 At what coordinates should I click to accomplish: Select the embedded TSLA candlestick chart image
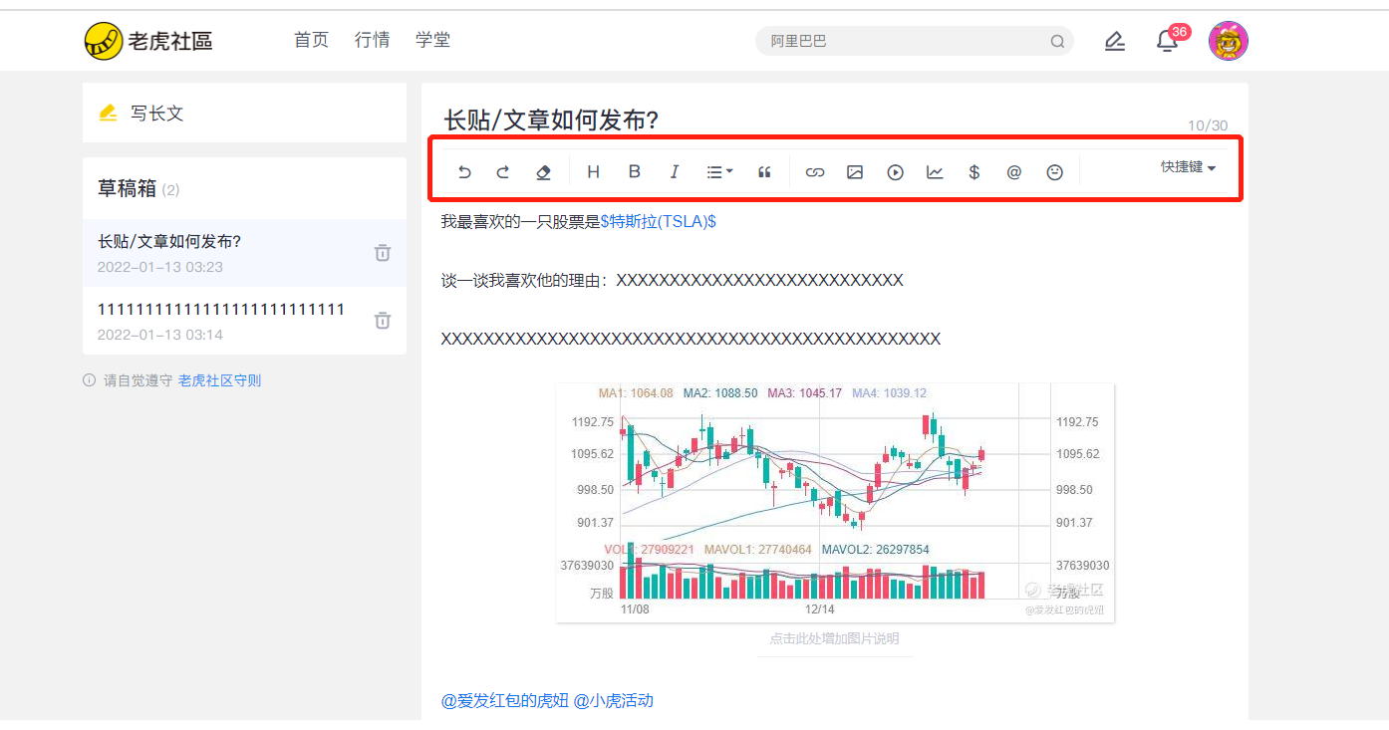[835, 503]
